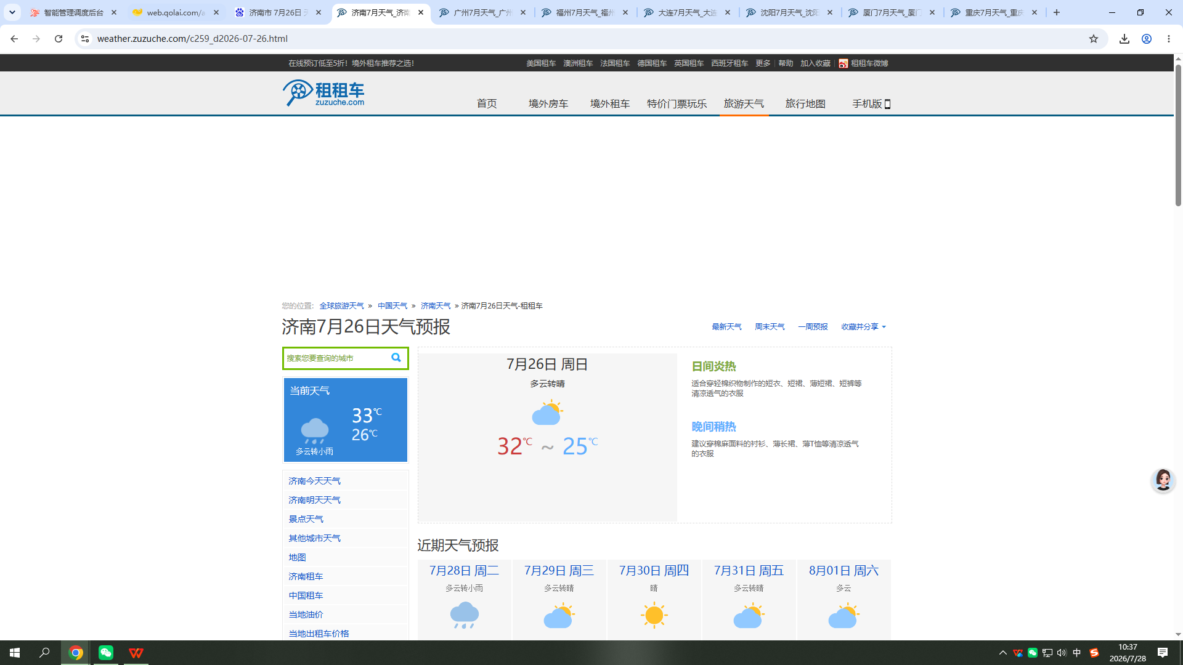Click the 租租车 zuzuche.com logo
The width and height of the screenshot is (1183, 665).
click(x=324, y=94)
